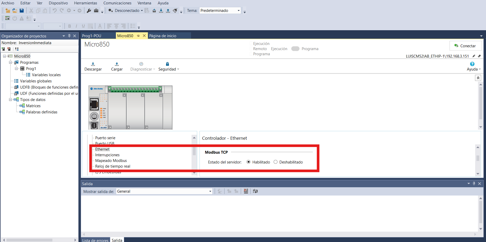Select the Deshabilitado radio button
Viewport: 486px width, 242px height.
tap(275, 162)
